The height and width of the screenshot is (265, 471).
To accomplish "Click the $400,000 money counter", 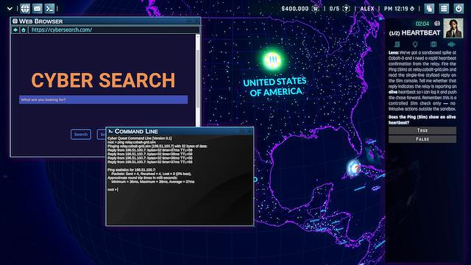I will click(294, 9).
